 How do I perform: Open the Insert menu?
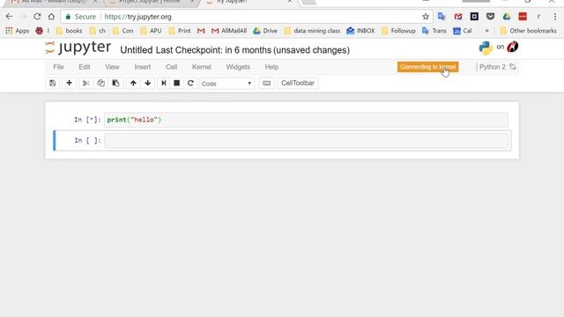(143, 67)
